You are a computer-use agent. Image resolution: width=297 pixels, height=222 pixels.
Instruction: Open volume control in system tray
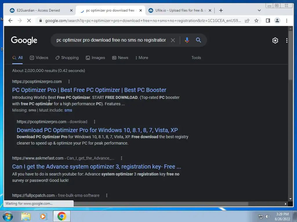[268, 216]
